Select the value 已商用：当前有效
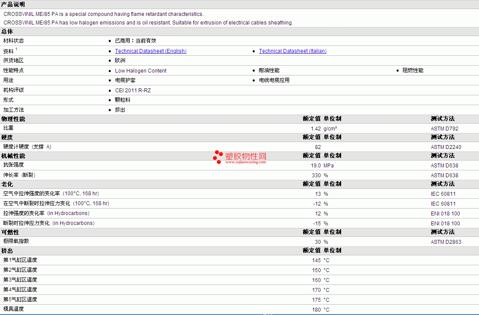Viewport: 479px width, 315px height. coord(136,41)
